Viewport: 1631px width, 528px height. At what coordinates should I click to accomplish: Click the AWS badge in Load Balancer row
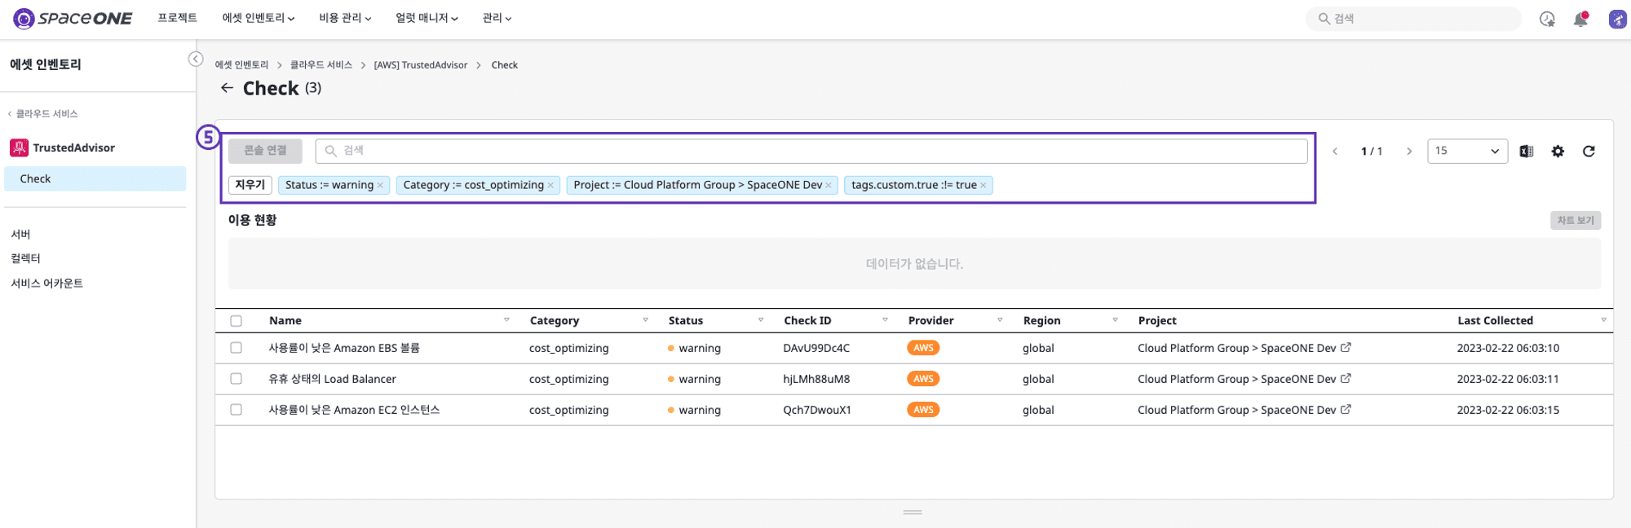[x=923, y=379]
